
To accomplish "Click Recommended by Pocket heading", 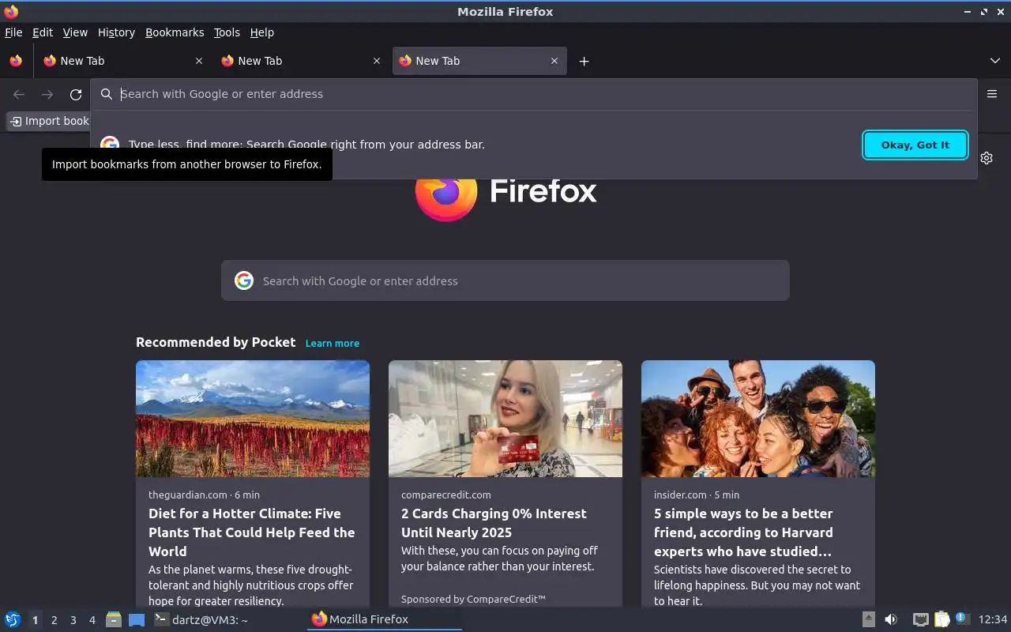I will (x=216, y=342).
